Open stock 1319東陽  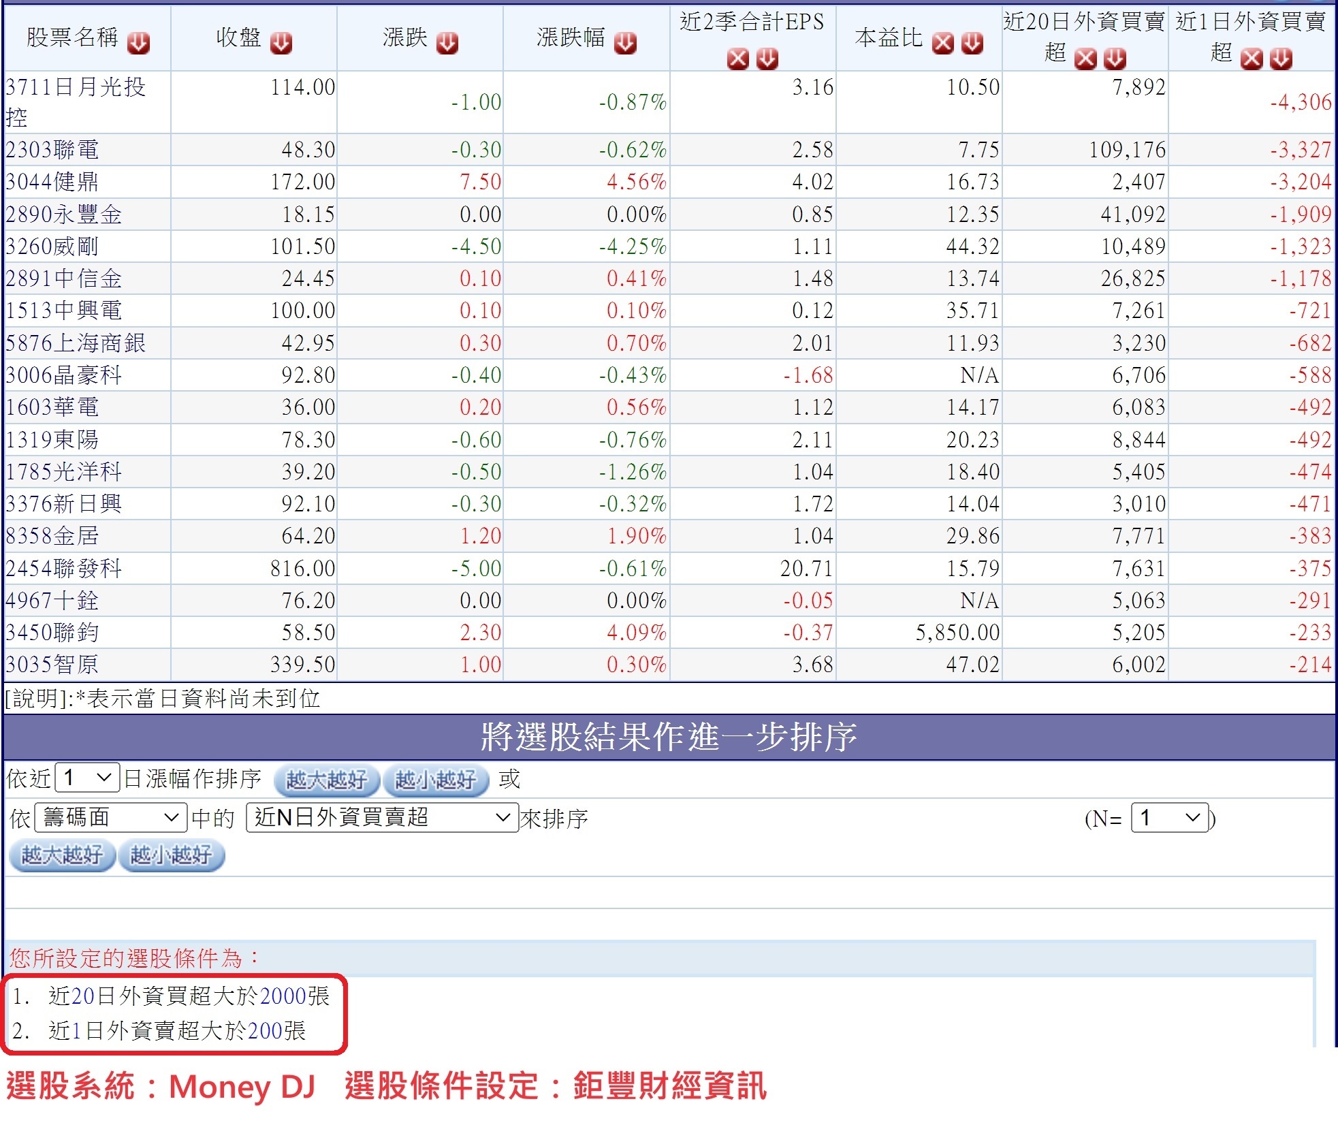[52, 440]
